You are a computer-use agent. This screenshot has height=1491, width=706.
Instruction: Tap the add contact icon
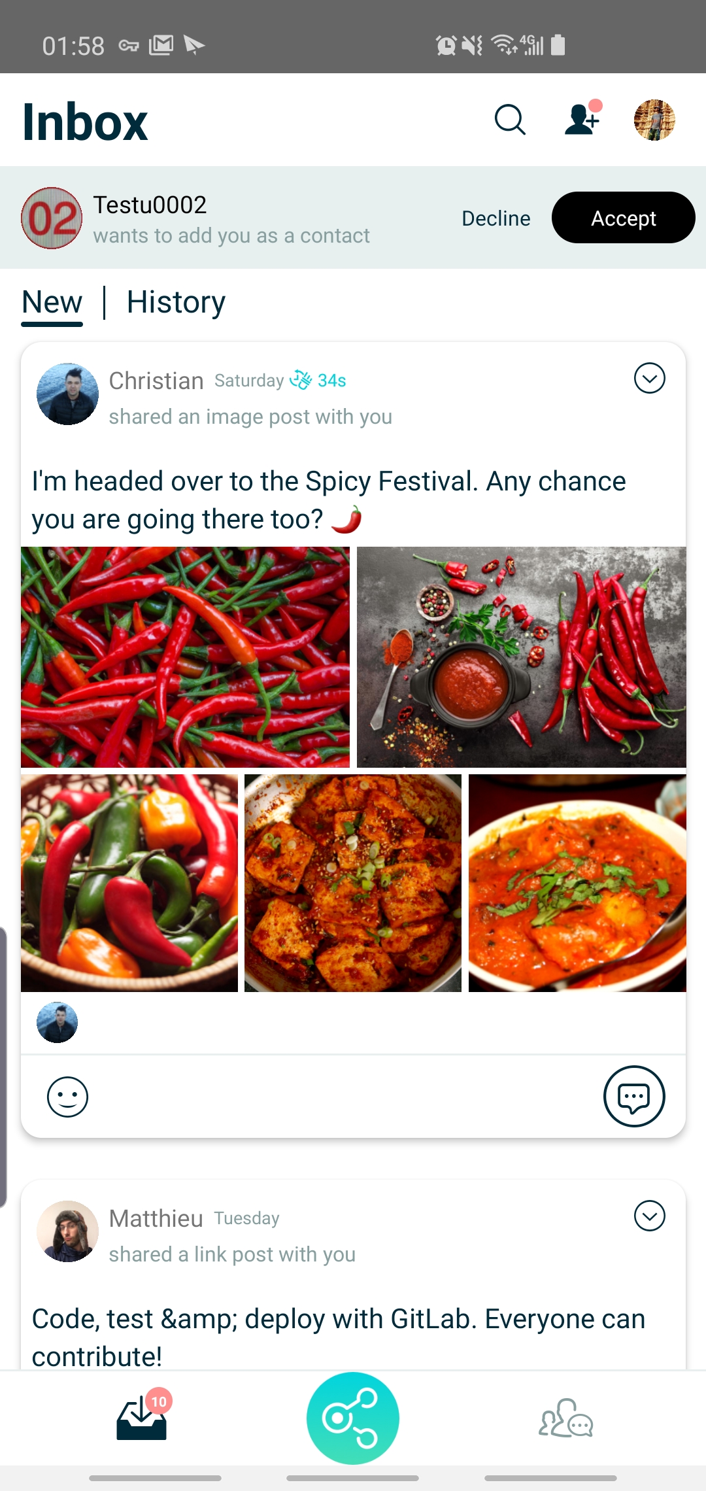pos(582,120)
